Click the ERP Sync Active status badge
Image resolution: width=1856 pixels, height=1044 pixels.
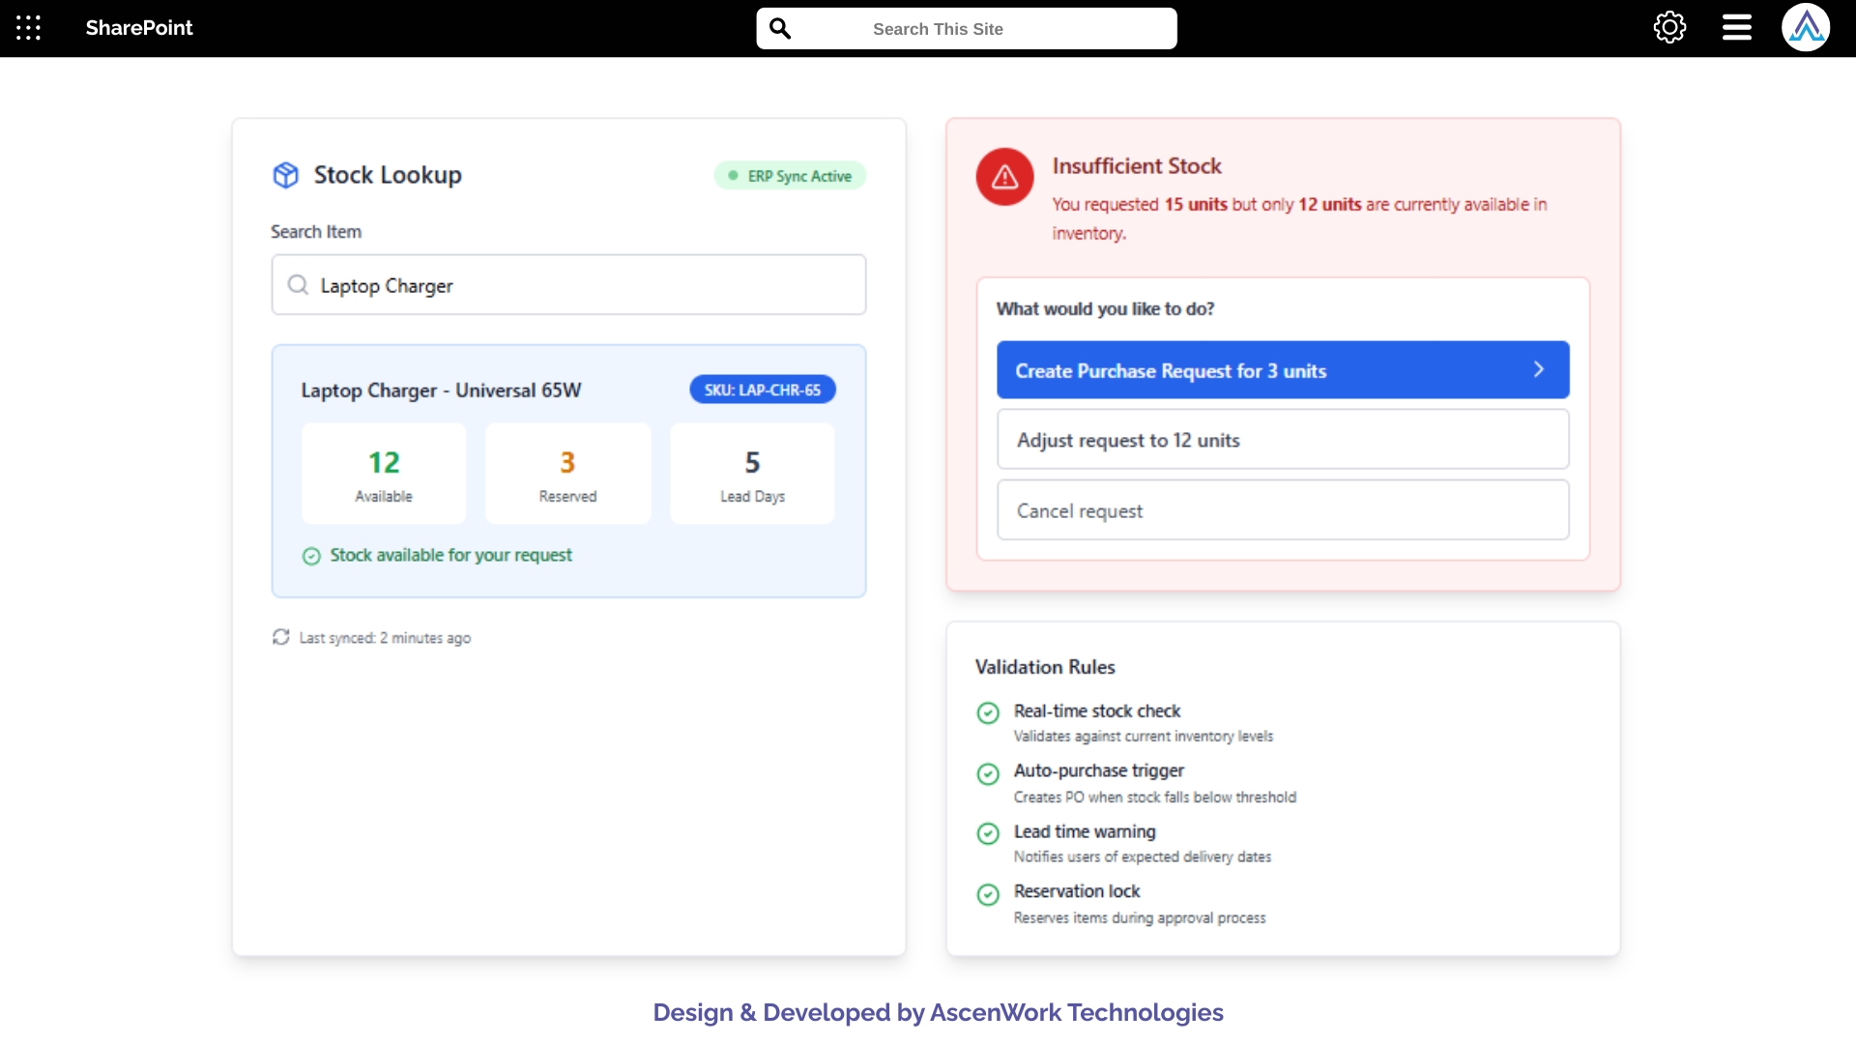pos(790,176)
